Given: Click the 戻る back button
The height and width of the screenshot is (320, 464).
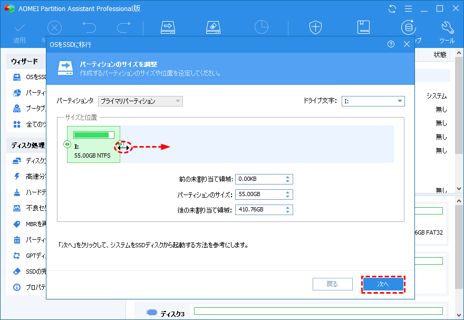Looking at the screenshot, I should click(x=333, y=284).
